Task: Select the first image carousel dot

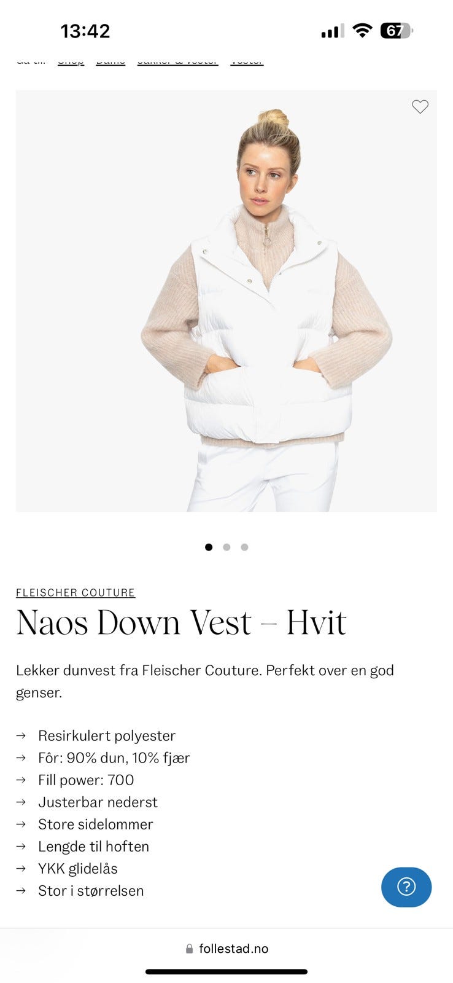Action: [209, 547]
